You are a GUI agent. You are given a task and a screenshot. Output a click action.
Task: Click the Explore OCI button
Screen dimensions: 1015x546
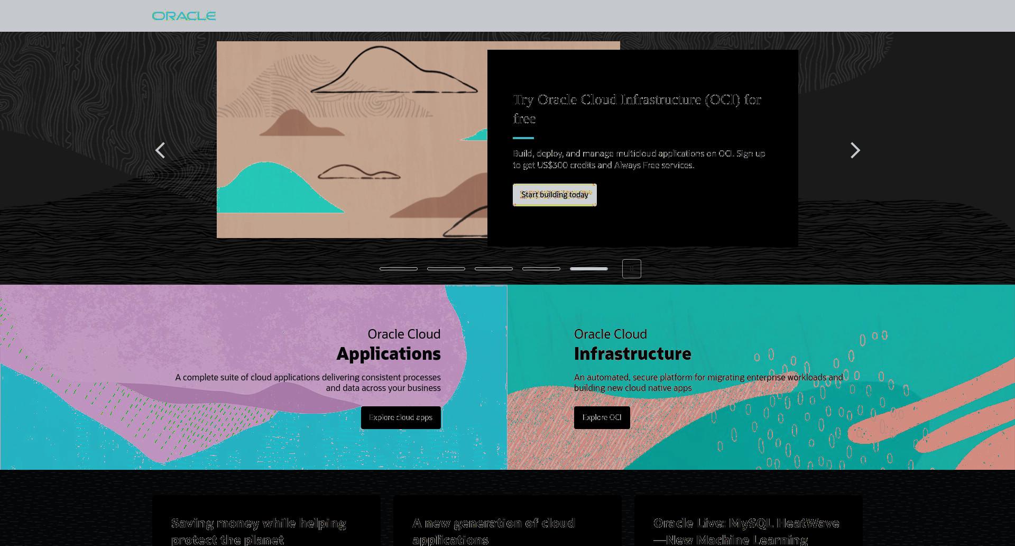click(602, 417)
